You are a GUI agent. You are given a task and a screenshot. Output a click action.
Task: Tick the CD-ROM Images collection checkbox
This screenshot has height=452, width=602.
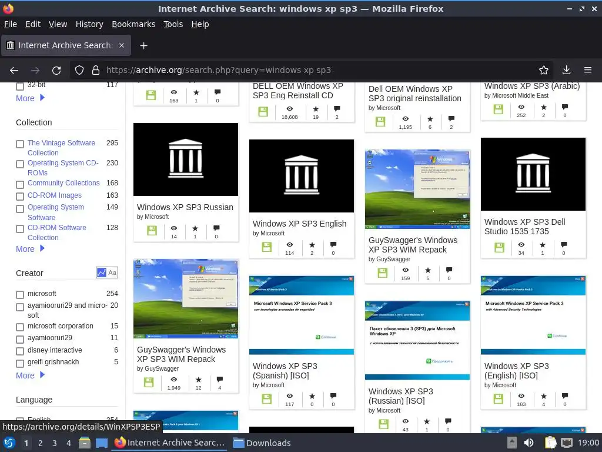point(20,197)
